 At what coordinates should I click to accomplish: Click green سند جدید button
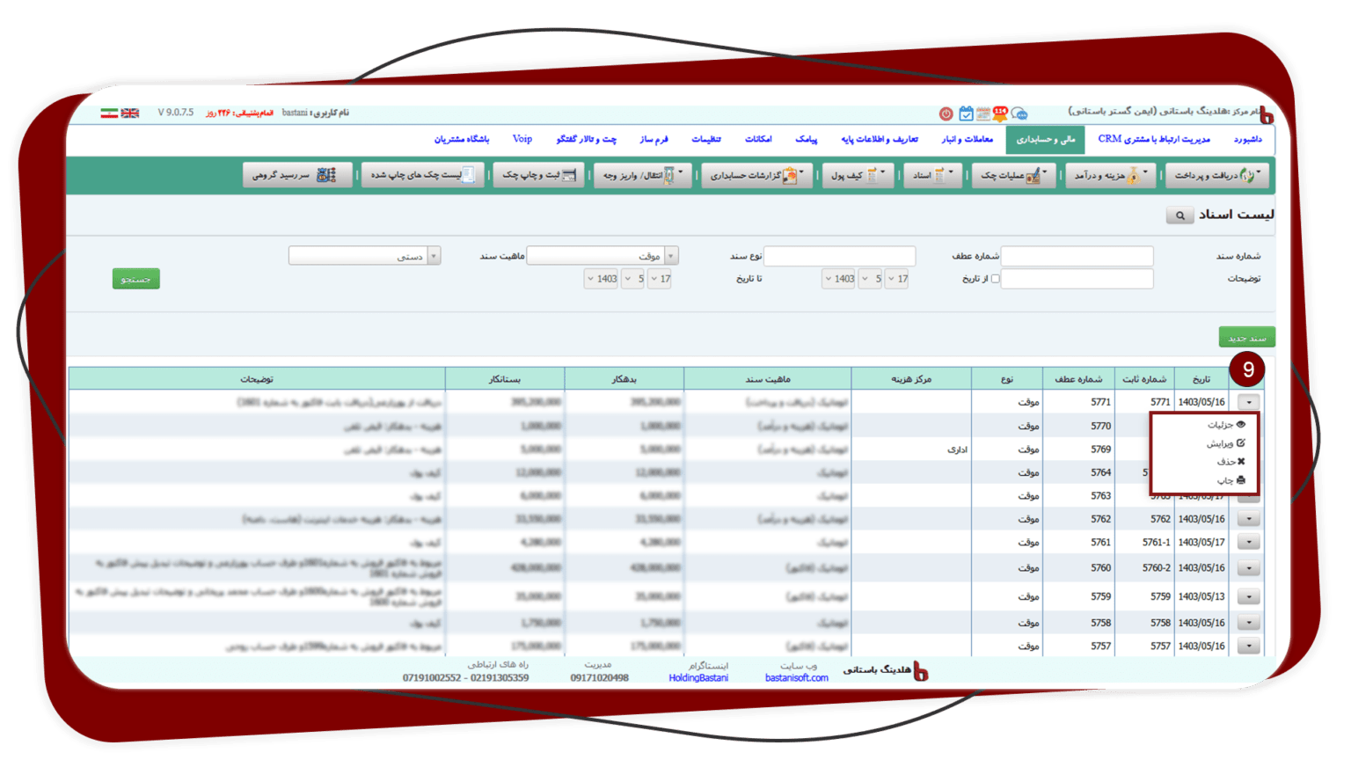coord(1246,338)
